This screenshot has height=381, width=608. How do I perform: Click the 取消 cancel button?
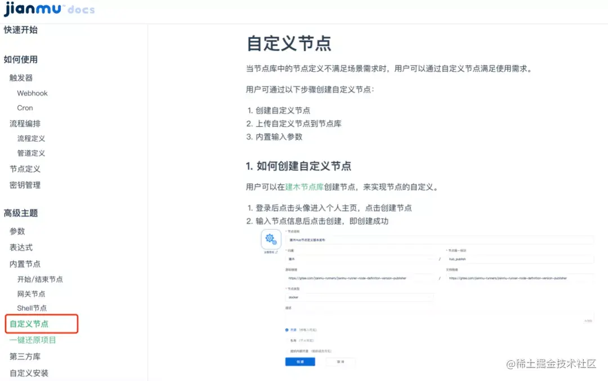click(x=341, y=362)
